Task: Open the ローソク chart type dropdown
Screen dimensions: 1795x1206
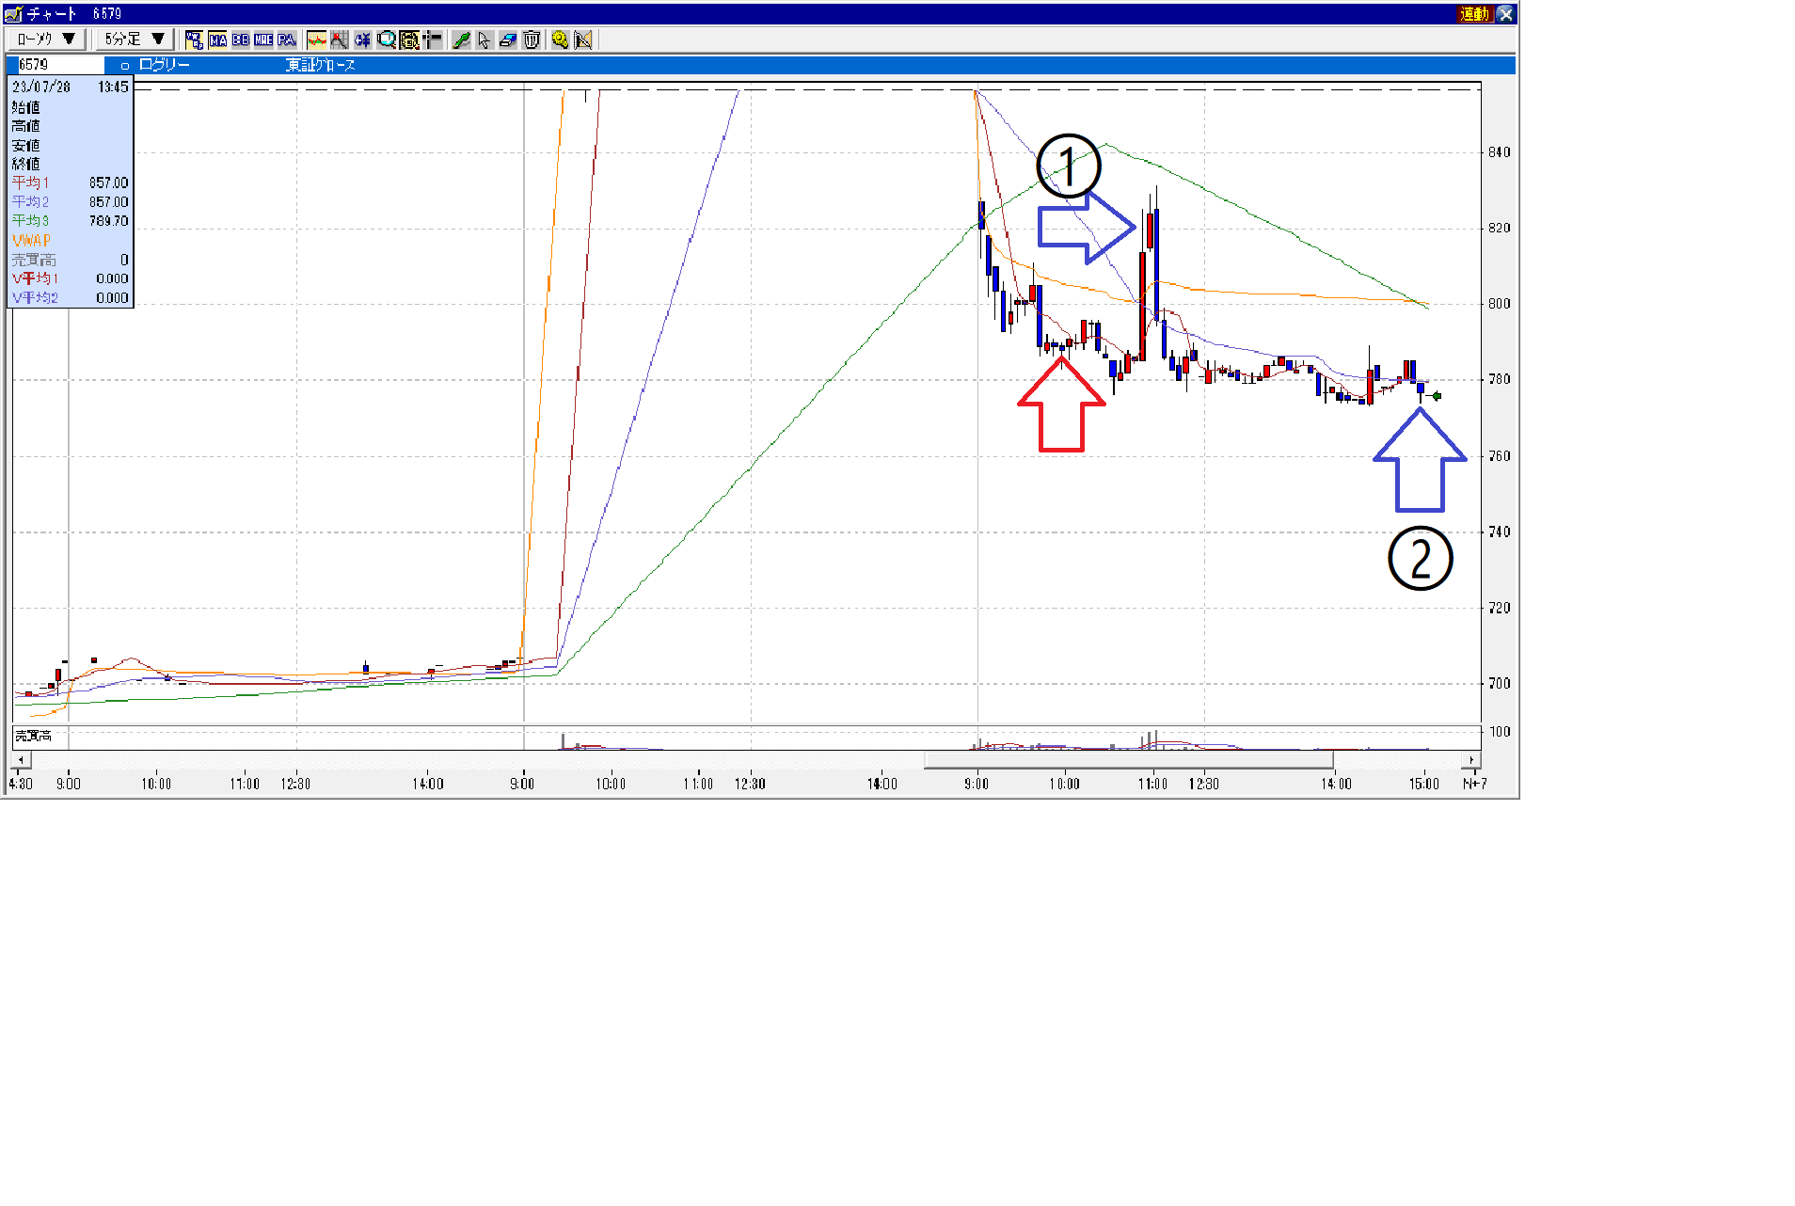Action: pos(46,40)
